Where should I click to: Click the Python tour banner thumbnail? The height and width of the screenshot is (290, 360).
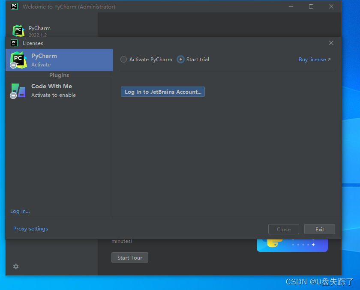pyautogui.click(x=292, y=245)
